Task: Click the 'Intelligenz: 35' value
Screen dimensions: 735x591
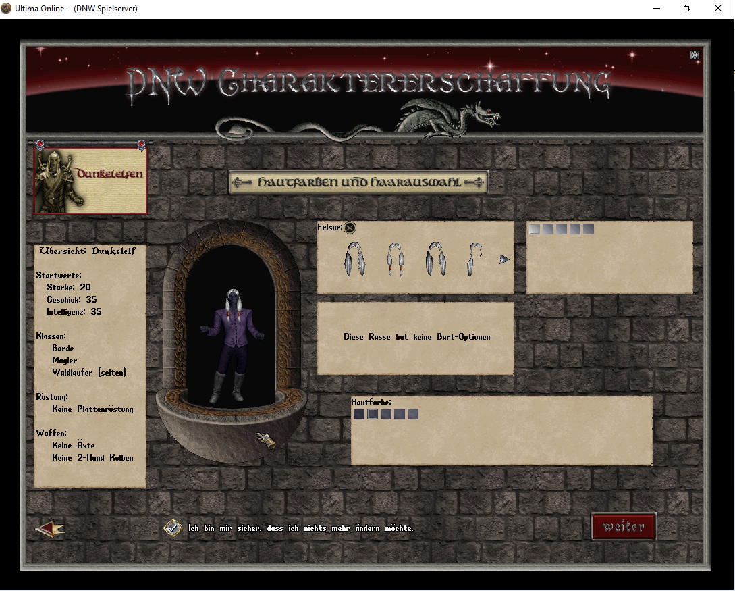Action: click(x=74, y=312)
